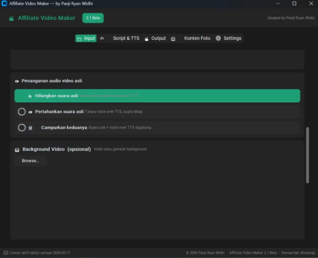Click the icon before Script & TTS
This screenshot has width=318, height=258.
tap(102, 38)
